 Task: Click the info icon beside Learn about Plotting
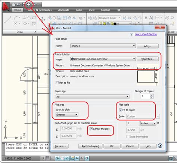click(131, 35)
